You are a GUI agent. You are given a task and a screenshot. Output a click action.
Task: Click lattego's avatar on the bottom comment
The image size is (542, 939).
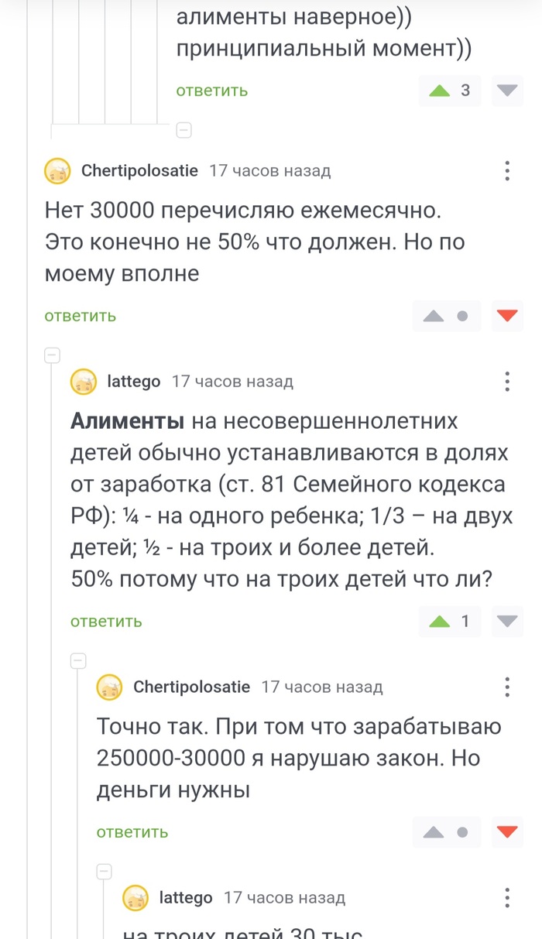[x=136, y=898]
